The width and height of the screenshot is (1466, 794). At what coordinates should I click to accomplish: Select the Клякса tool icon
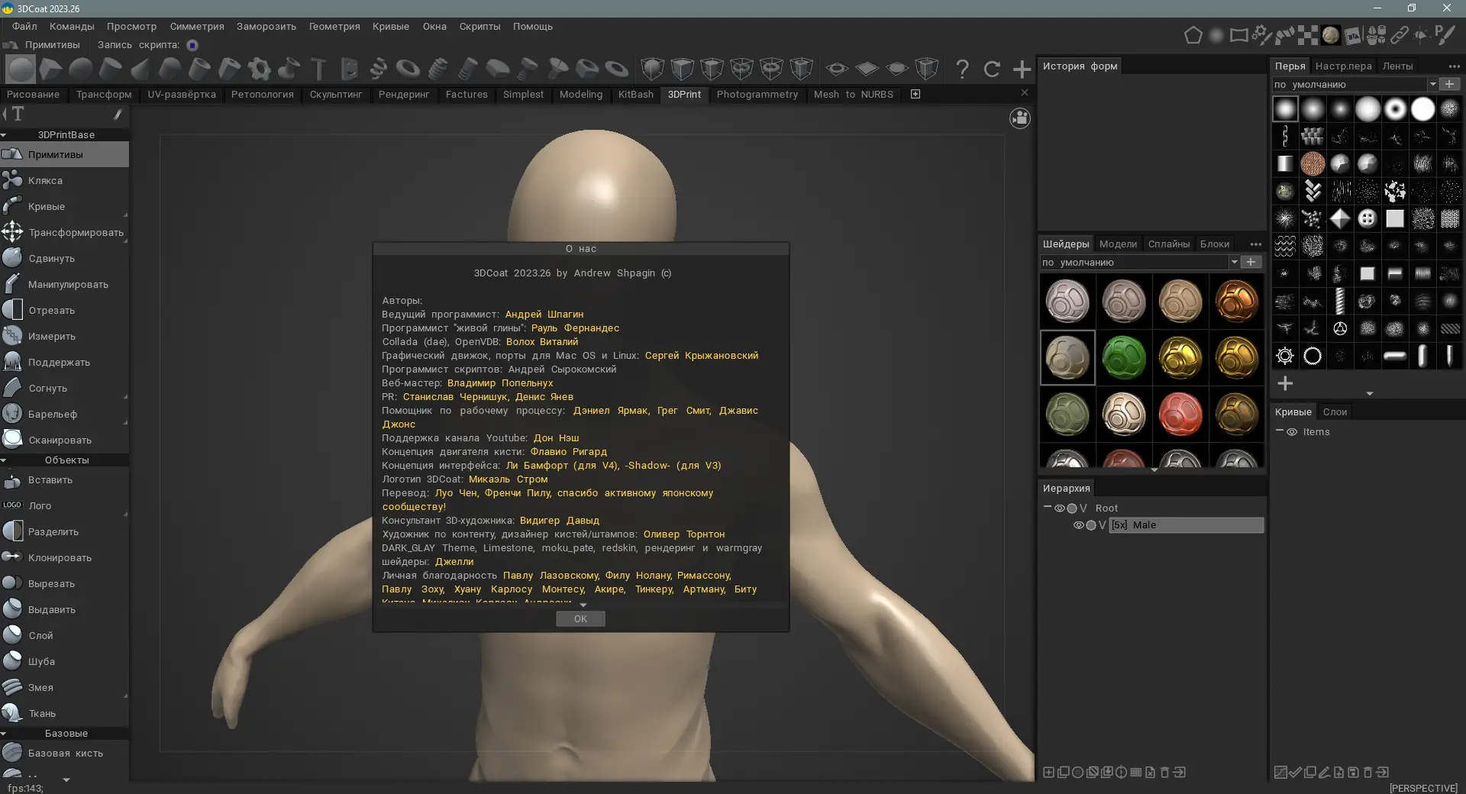[x=12, y=180]
